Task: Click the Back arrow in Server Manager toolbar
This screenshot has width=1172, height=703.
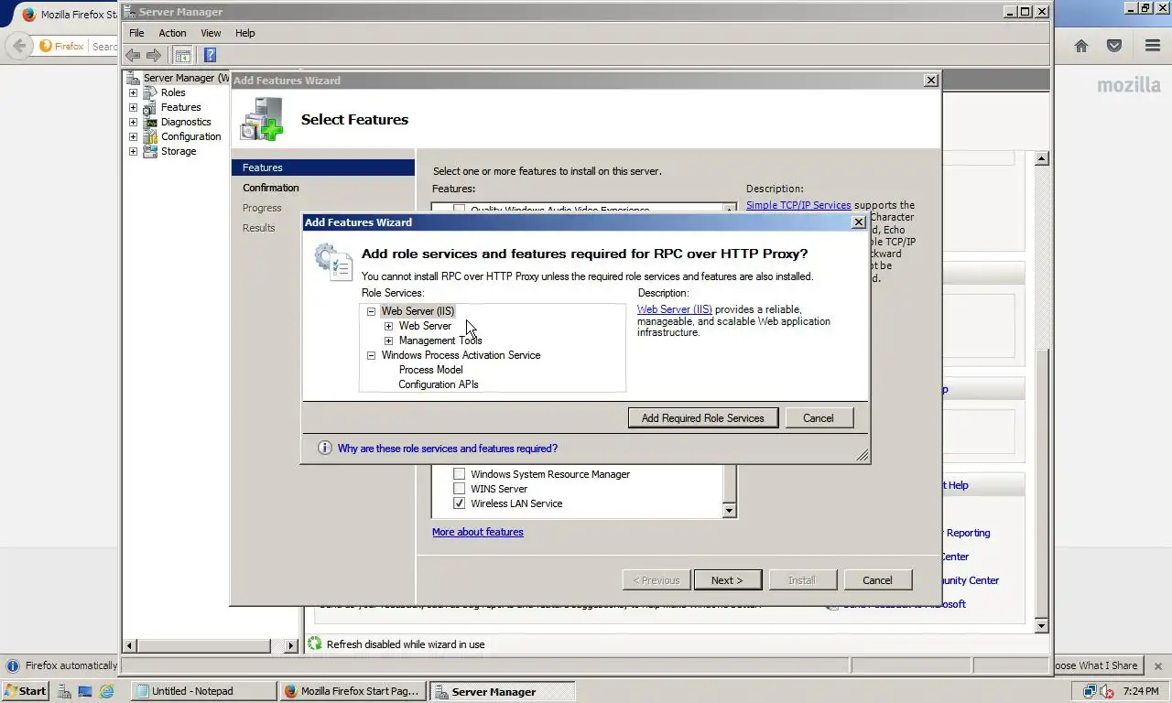Action: pos(133,55)
